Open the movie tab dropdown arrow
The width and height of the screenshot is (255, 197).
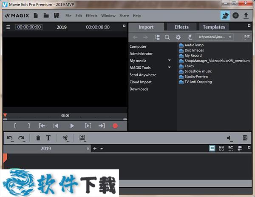tap(102, 148)
